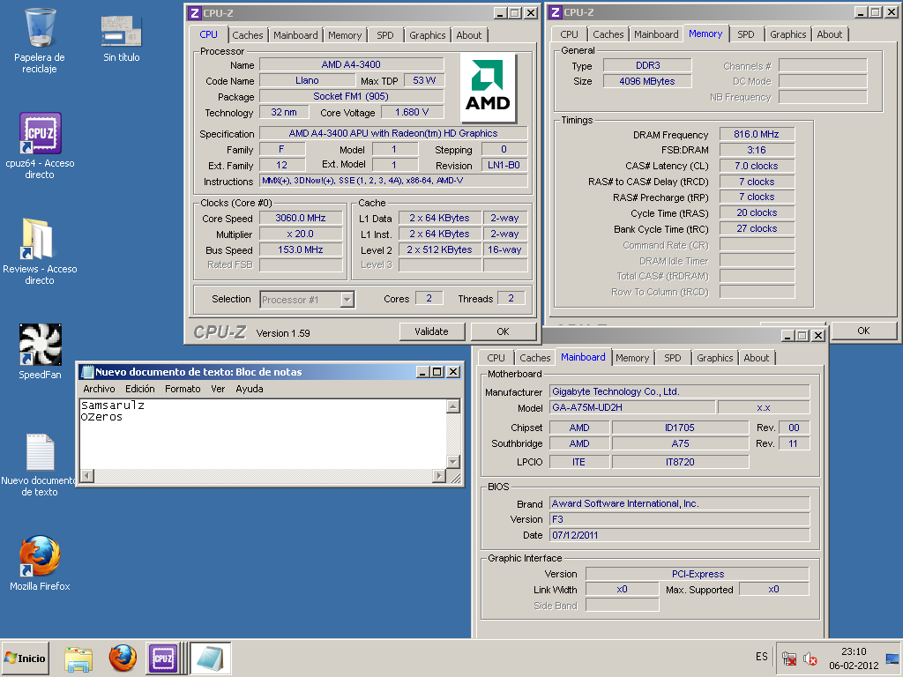
Task: Open Edición menu in Notepad
Action: coord(140,389)
